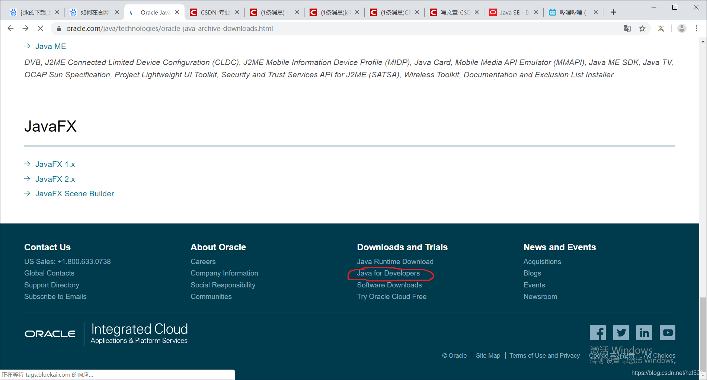Close the jdk的下载 tab

pos(57,12)
